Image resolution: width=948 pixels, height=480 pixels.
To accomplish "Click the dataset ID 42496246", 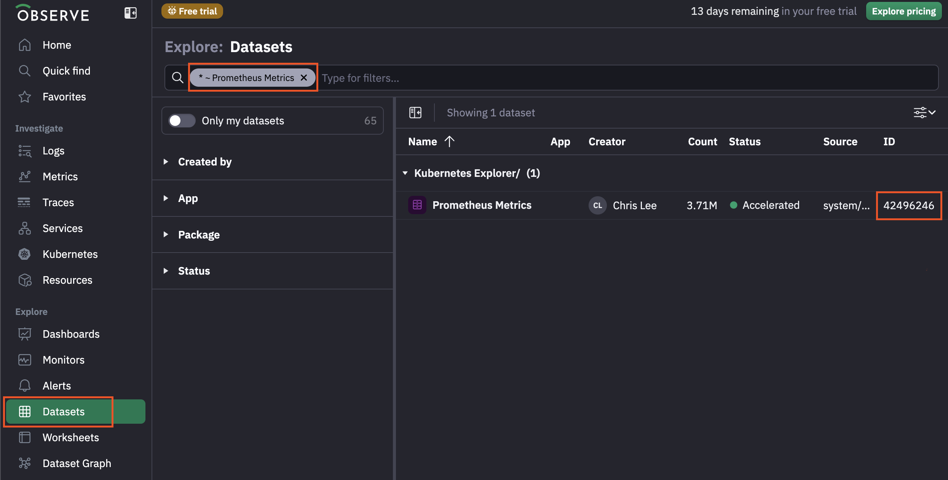I will click(x=909, y=205).
